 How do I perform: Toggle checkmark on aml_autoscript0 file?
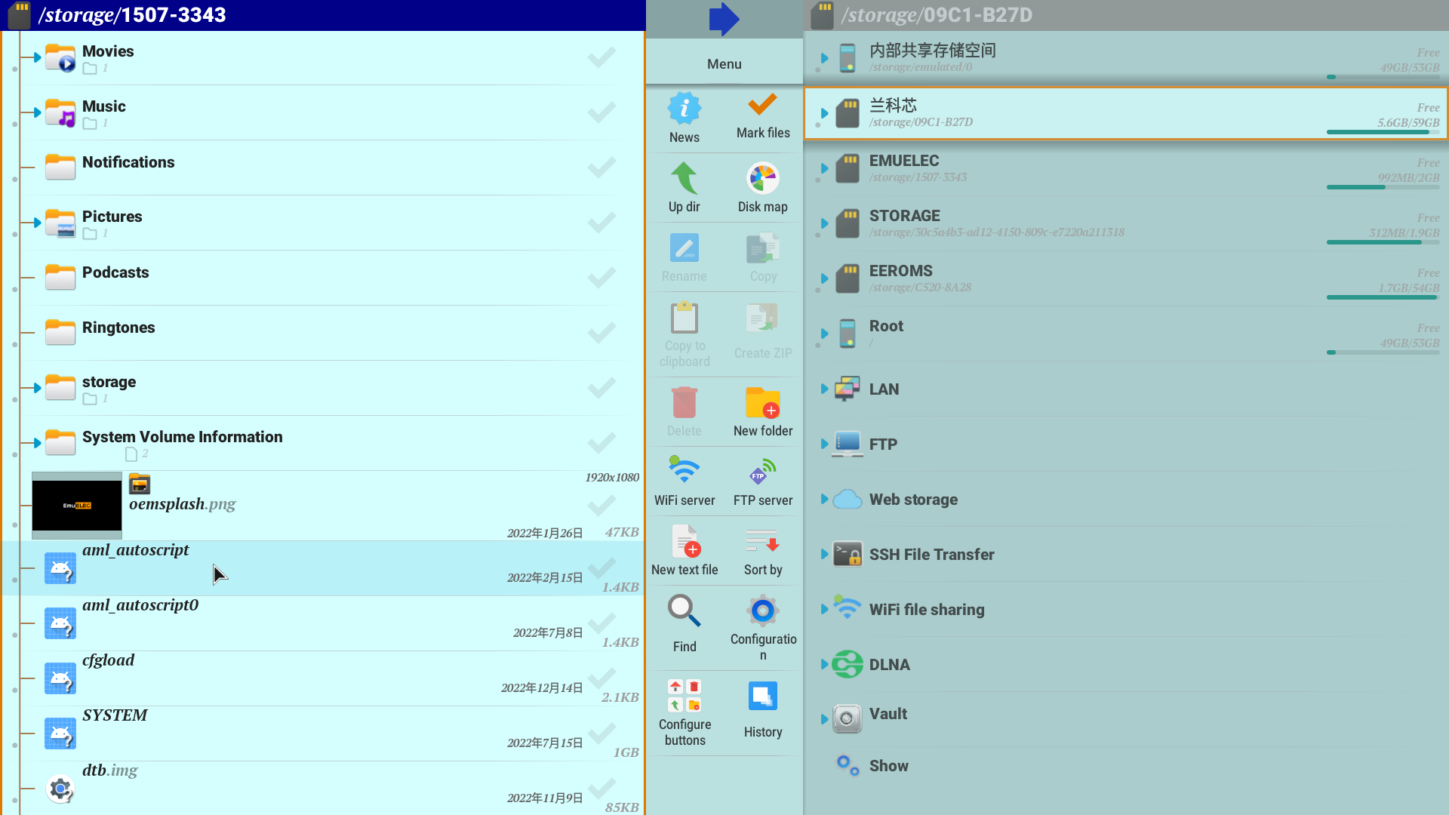coord(601,623)
